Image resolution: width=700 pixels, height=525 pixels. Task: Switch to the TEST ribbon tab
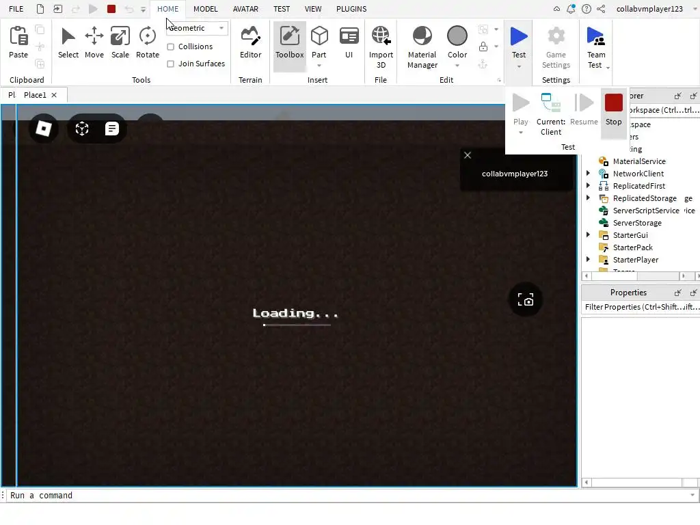coord(282,9)
